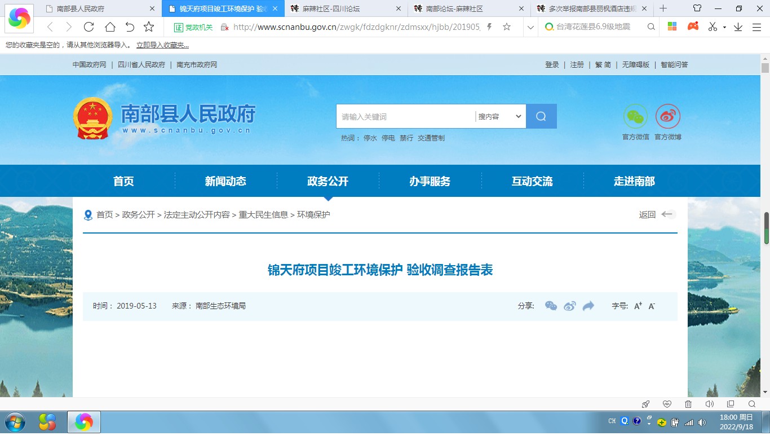Click the 返回 back link
This screenshot has height=440, width=770.
click(x=647, y=214)
